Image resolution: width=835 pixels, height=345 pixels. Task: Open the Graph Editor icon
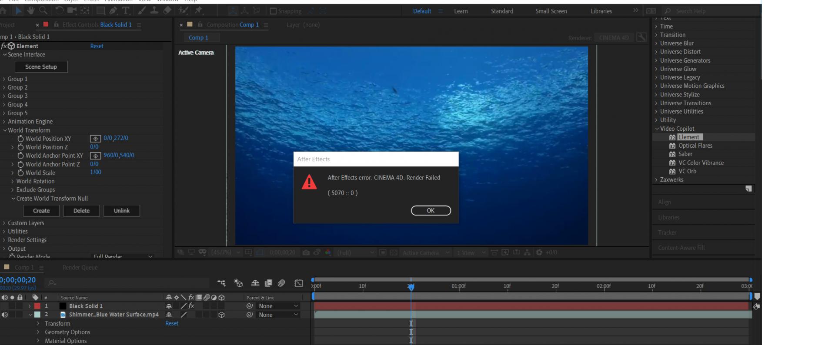pos(299,283)
